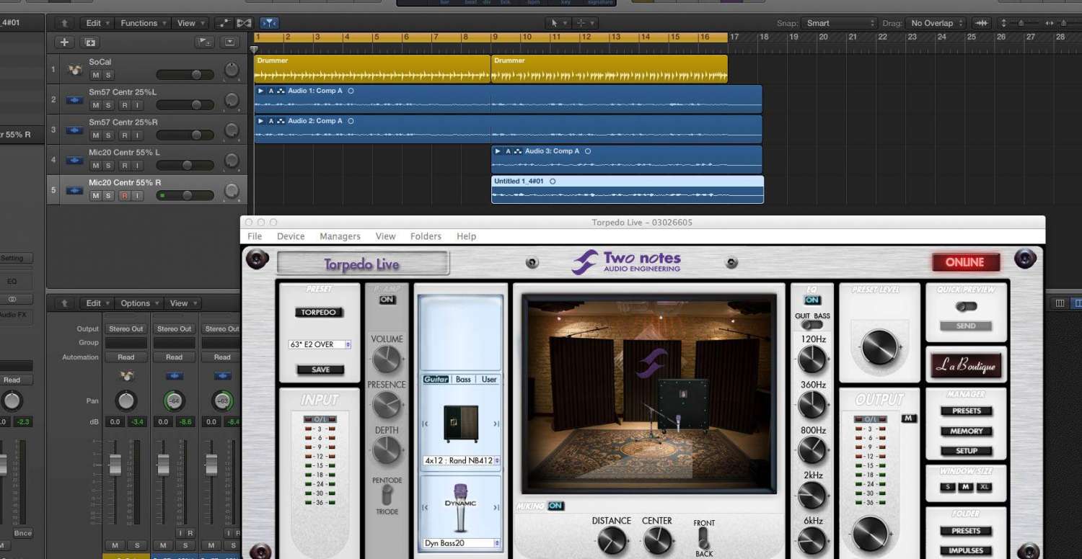The height and width of the screenshot is (559, 1082).
Task: Open the Managers menu in Torpedo Live
Action: coord(340,236)
